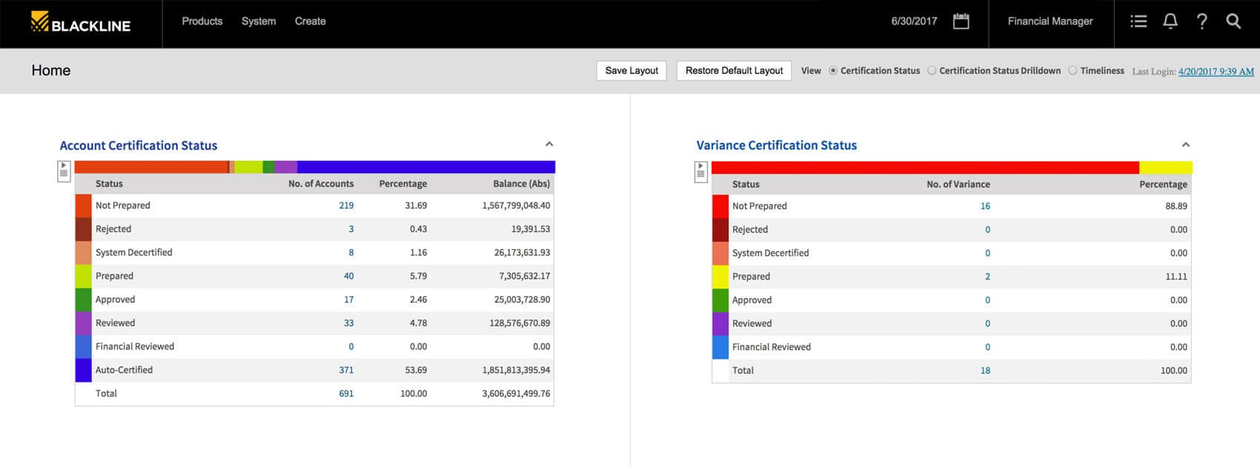This screenshot has width=1260, height=467.
Task: Click balance value 1,567,799,048.40
Action: click(516, 206)
